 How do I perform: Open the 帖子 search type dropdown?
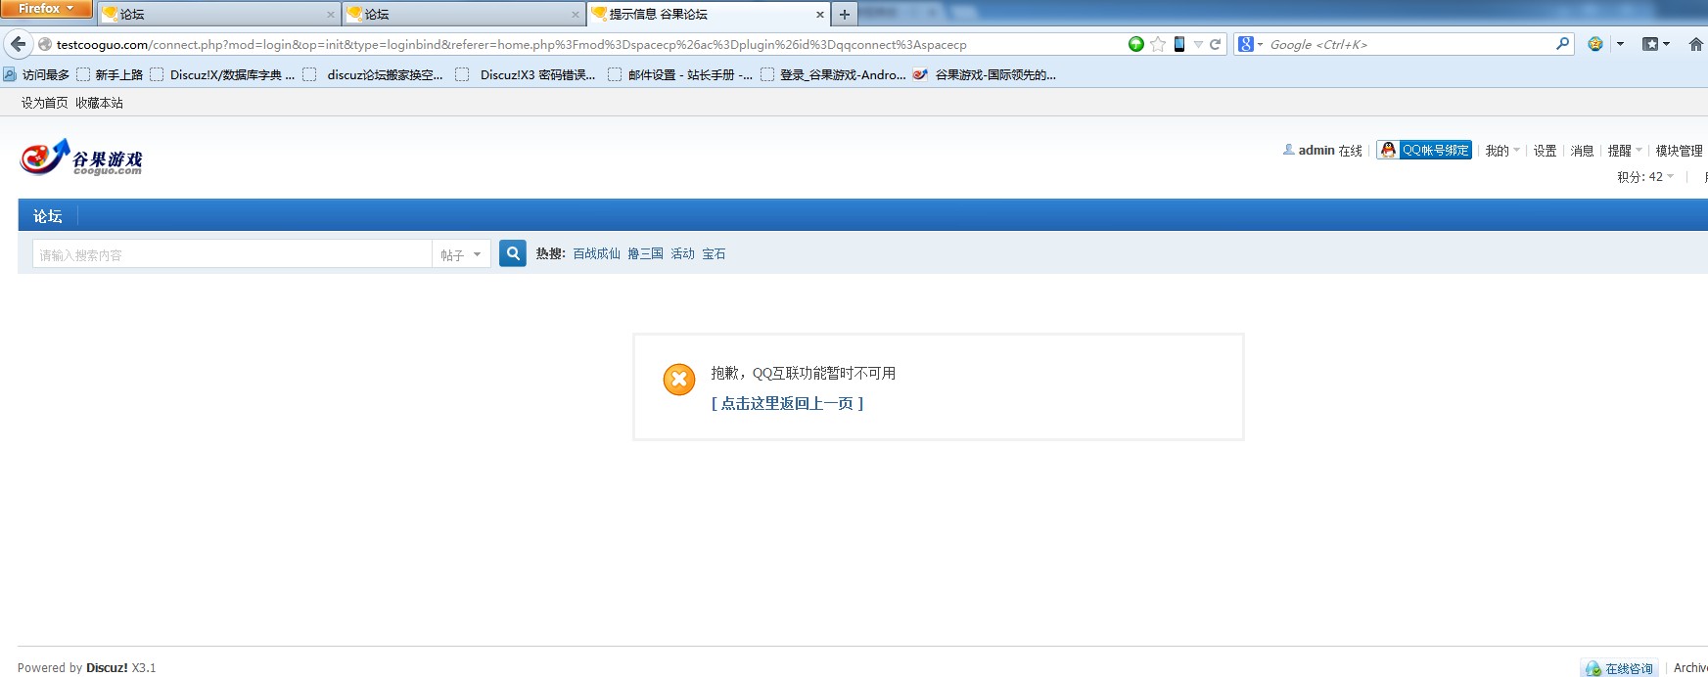[461, 254]
